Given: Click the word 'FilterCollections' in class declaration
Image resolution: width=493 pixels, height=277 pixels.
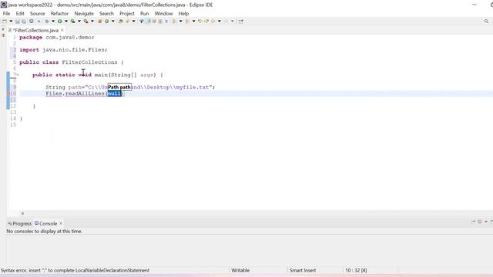Looking at the screenshot, I should click(x=89, y=62).
